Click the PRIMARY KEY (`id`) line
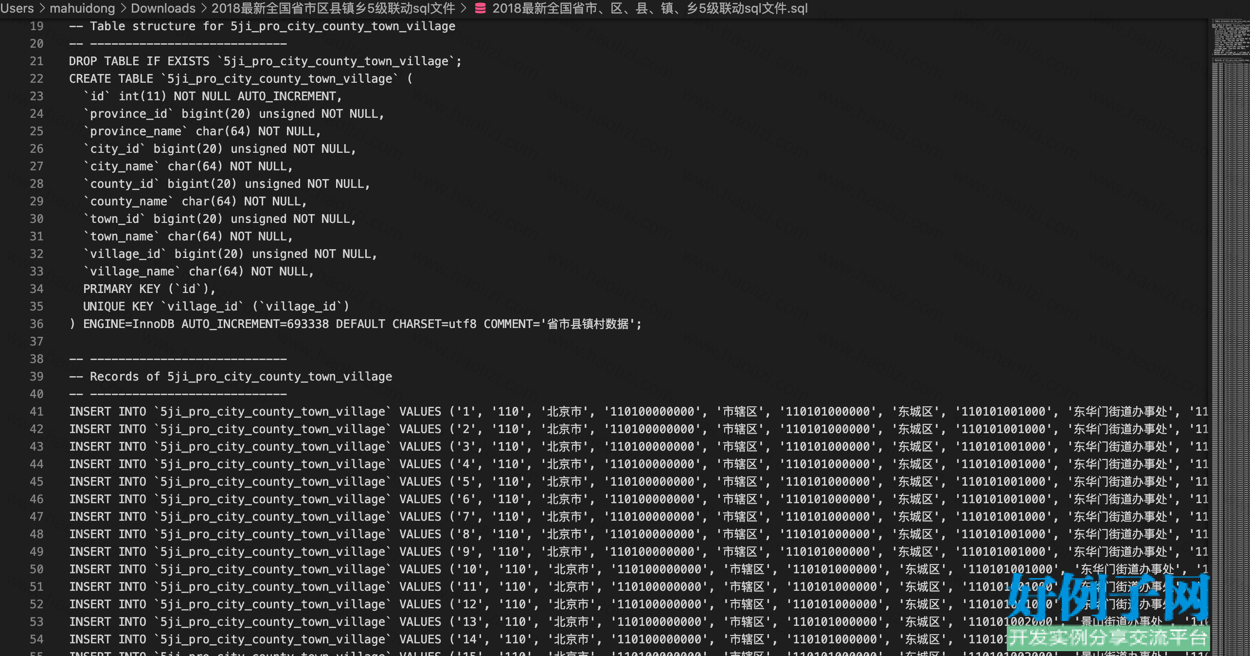Viewport: 1250px width, 656px height. click(149, 289)
